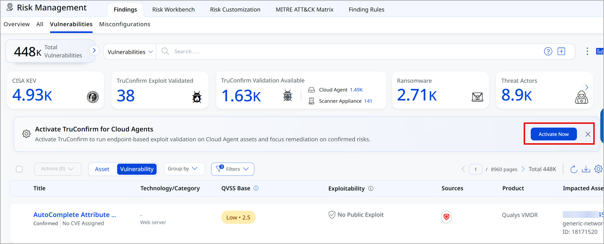Click the Ransomware 2.71K count
This screenshot has width=604, height=244.
pos(417,95)
